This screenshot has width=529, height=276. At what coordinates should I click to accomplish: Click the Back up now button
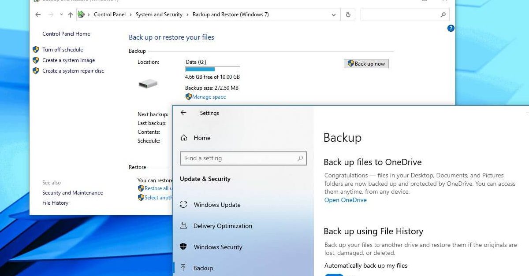click(366, 64)
